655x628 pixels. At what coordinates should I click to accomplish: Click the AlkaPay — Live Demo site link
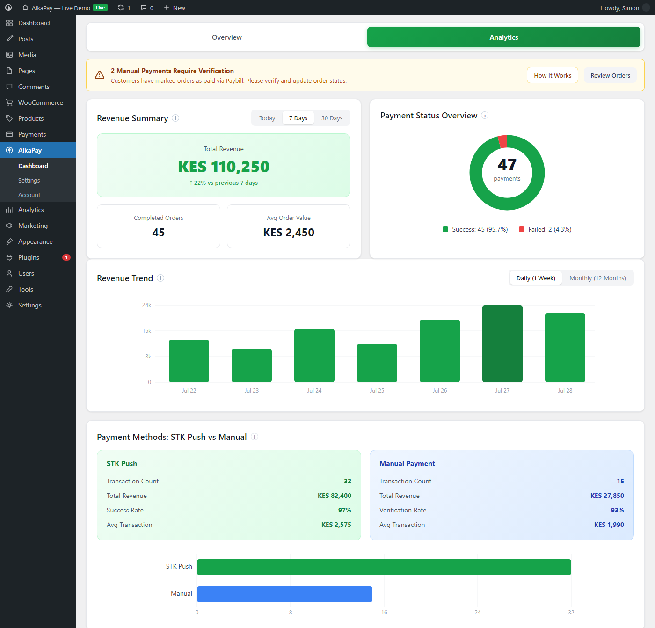pos(61,8)
